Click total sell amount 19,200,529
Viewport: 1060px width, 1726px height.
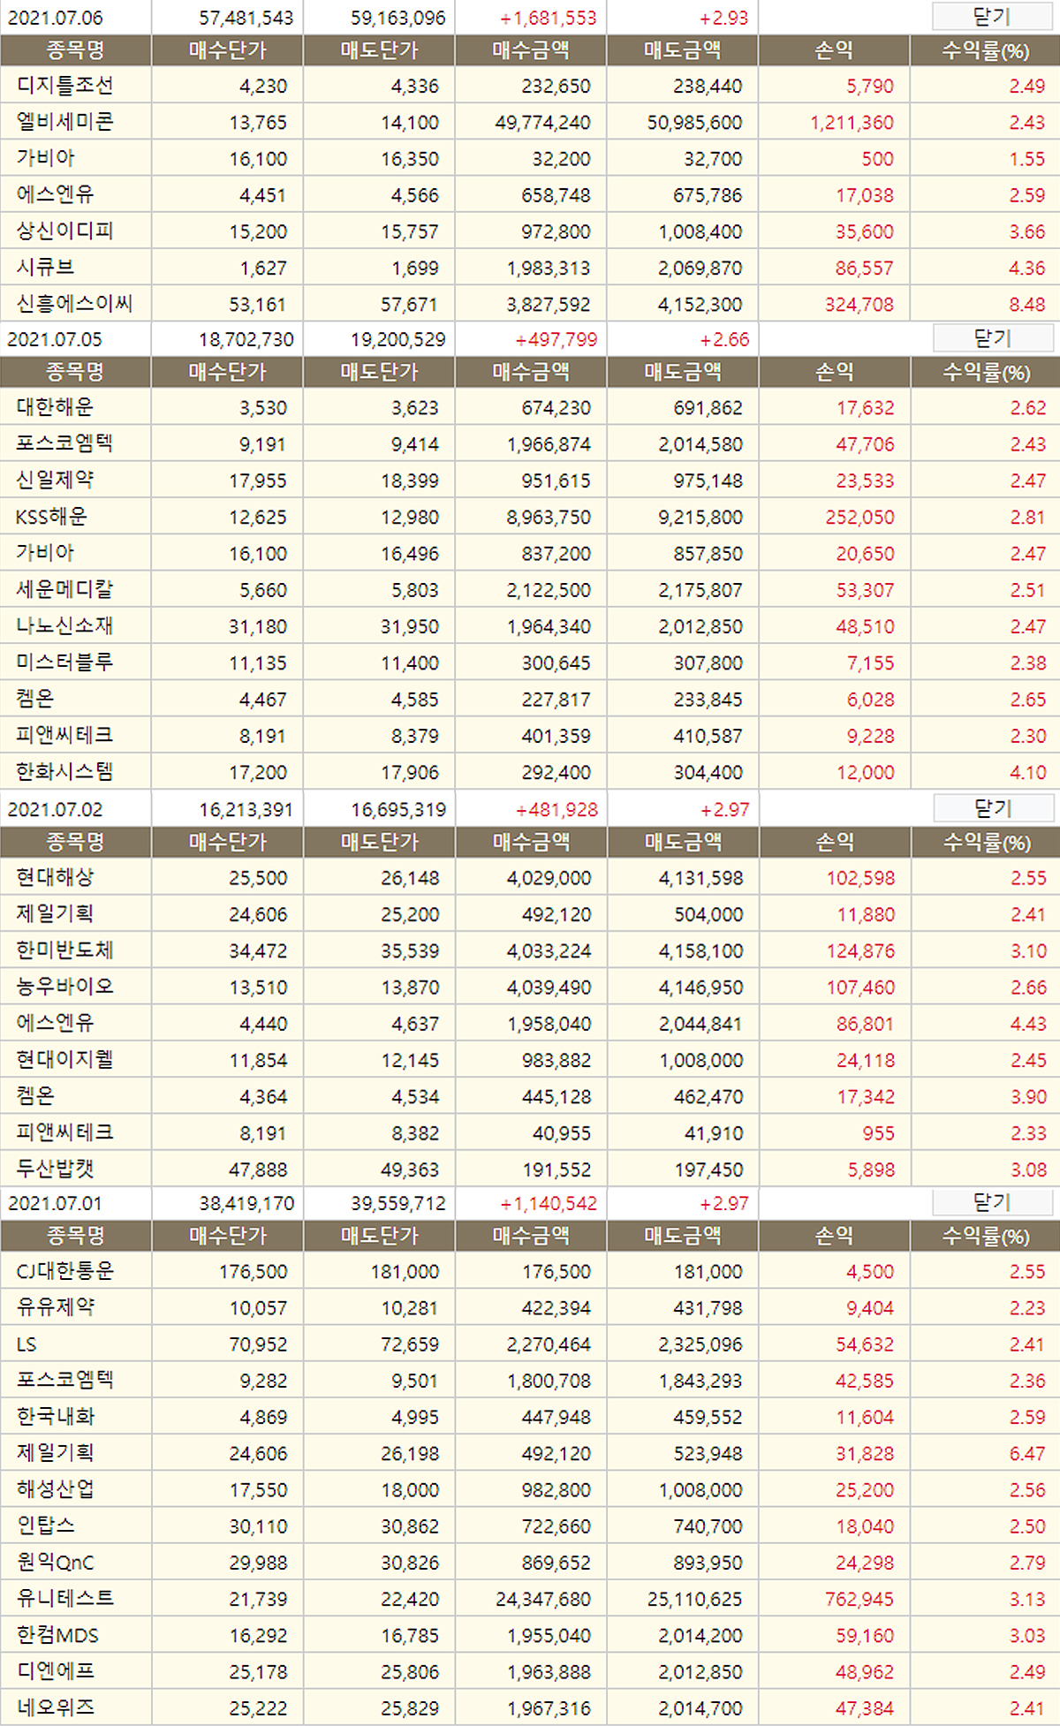[398, 340]
